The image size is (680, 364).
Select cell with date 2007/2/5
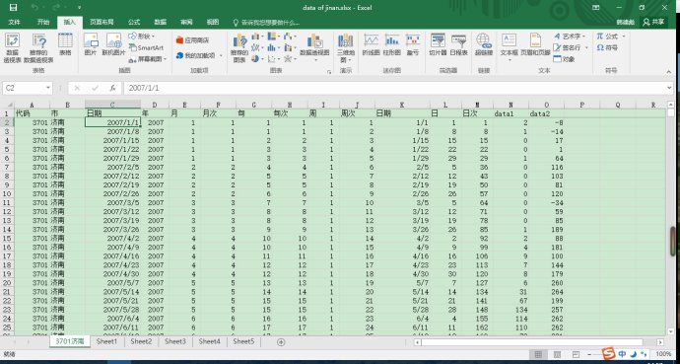click(112, 167)
